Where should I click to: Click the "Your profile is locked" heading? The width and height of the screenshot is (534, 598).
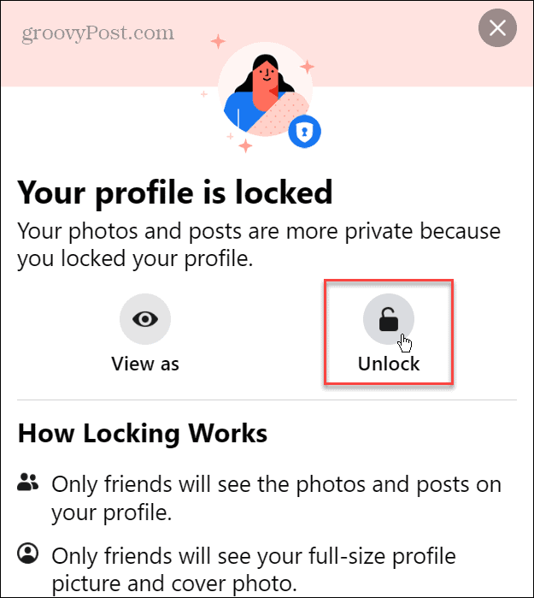(x=175, y=192)
